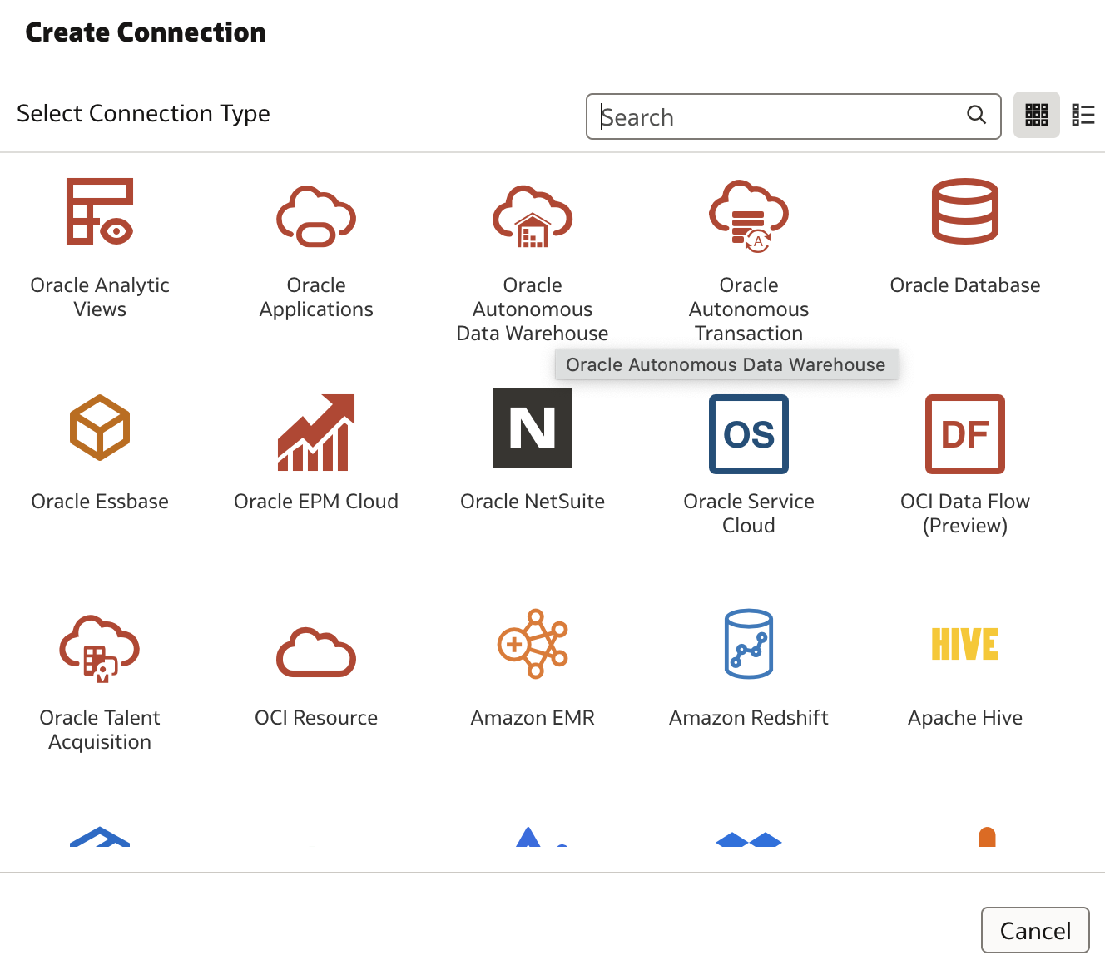The image size is (1105, 970).
Task: Select the OCI Resource cloud icon
Action: (x=316, y=652)
